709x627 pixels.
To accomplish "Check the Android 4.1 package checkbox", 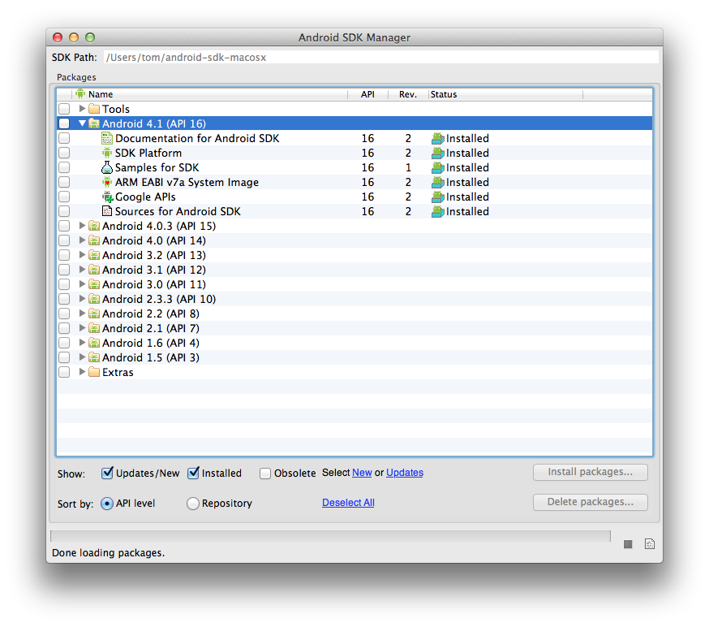I will (64, 123).
